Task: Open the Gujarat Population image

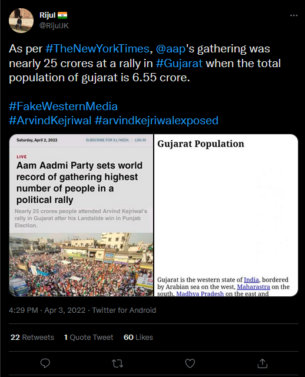Action: pyautogui.click(x=226, y=215)
